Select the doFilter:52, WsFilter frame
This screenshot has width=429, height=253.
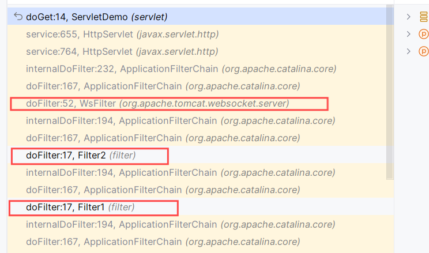click(157, 104)
